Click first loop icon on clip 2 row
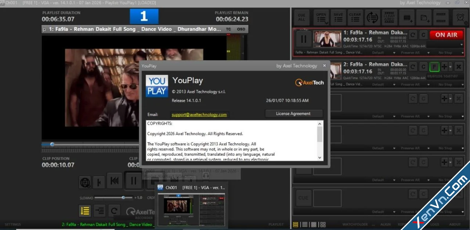Viewport: 470px width, 230px height. point(413,67)
